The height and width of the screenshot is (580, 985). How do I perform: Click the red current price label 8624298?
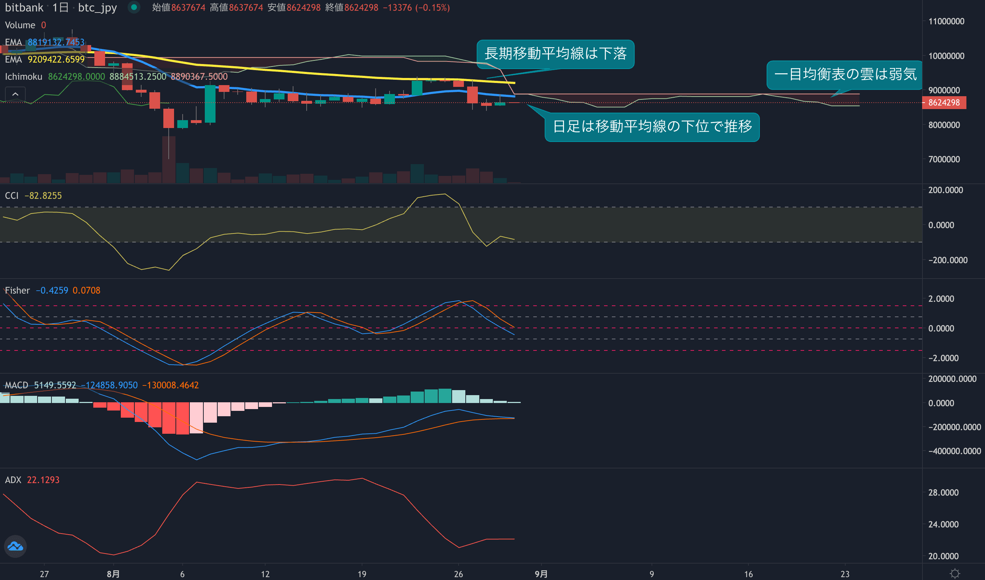click(x=944, y=103)
